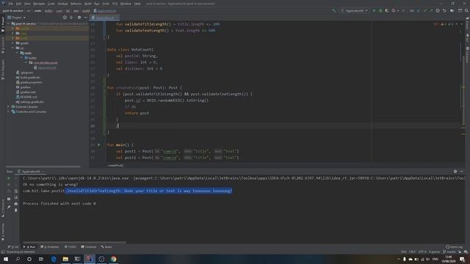Click Expand All icon in Project panel header
This screenshot has width=470, height=264.
point(71,18)
